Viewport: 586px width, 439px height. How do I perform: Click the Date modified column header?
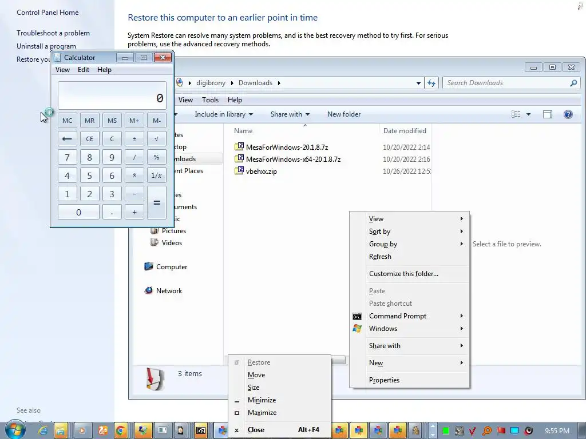click(x=405, y=131)
